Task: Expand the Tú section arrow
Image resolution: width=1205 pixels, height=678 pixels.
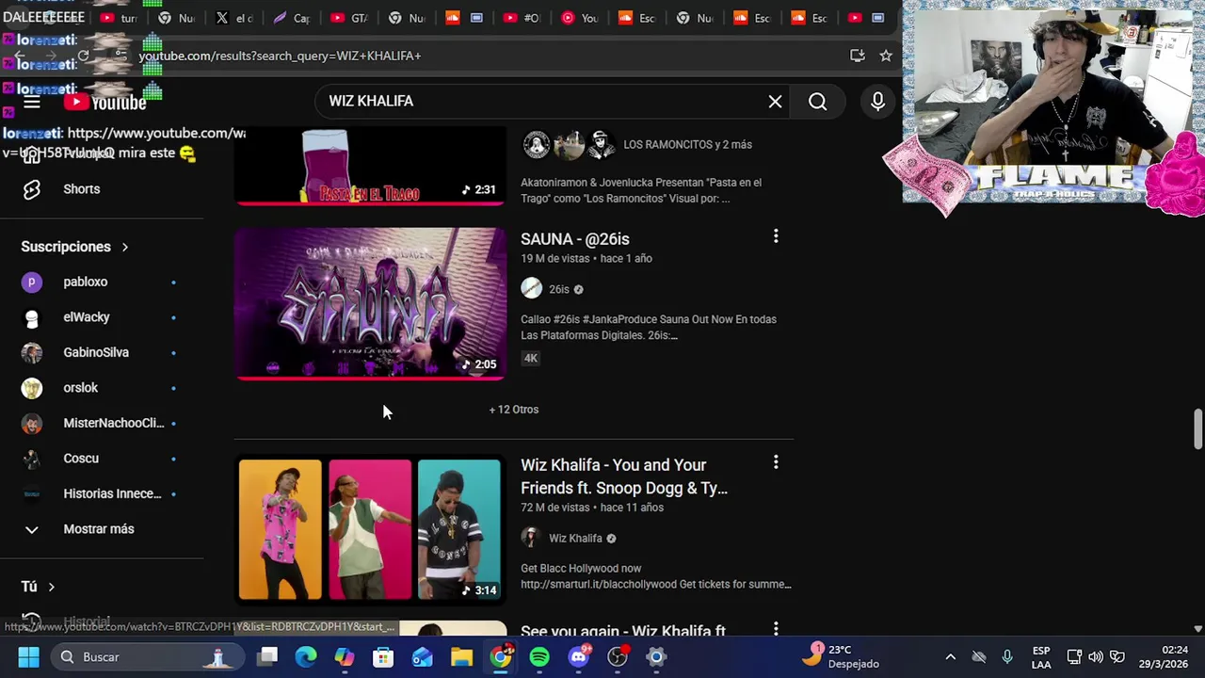Action: point(51,587)
